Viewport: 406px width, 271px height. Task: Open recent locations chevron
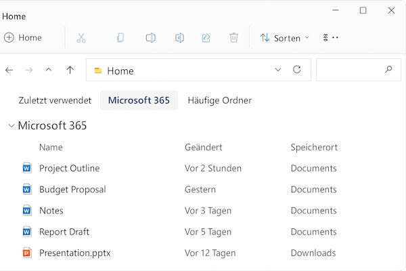[49, 70]
